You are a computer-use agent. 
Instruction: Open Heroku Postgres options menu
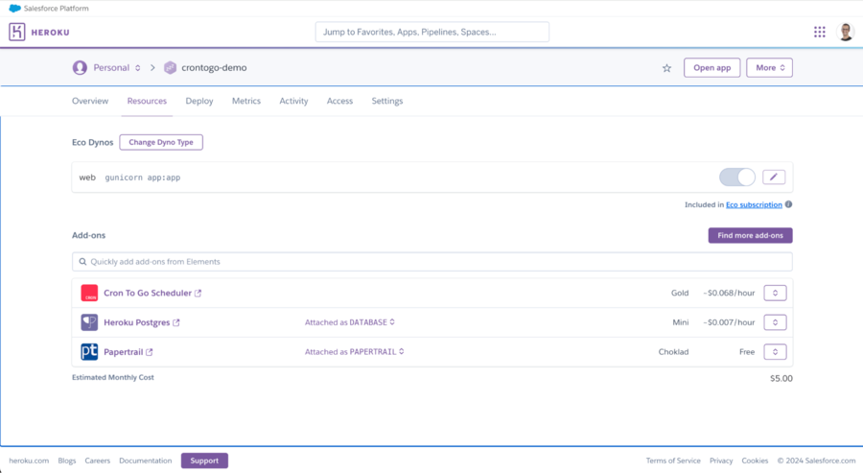775,322
